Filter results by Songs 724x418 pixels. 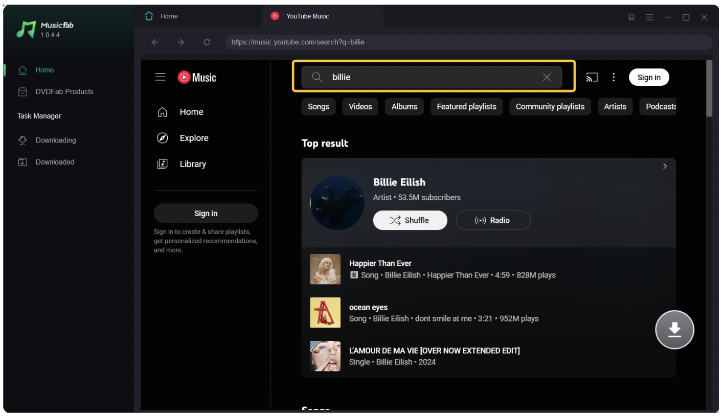(x=319, y=106)
